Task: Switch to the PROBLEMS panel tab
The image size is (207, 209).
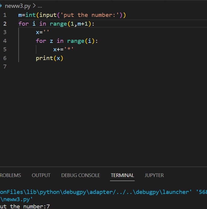Action: click(x=10, y=175)
